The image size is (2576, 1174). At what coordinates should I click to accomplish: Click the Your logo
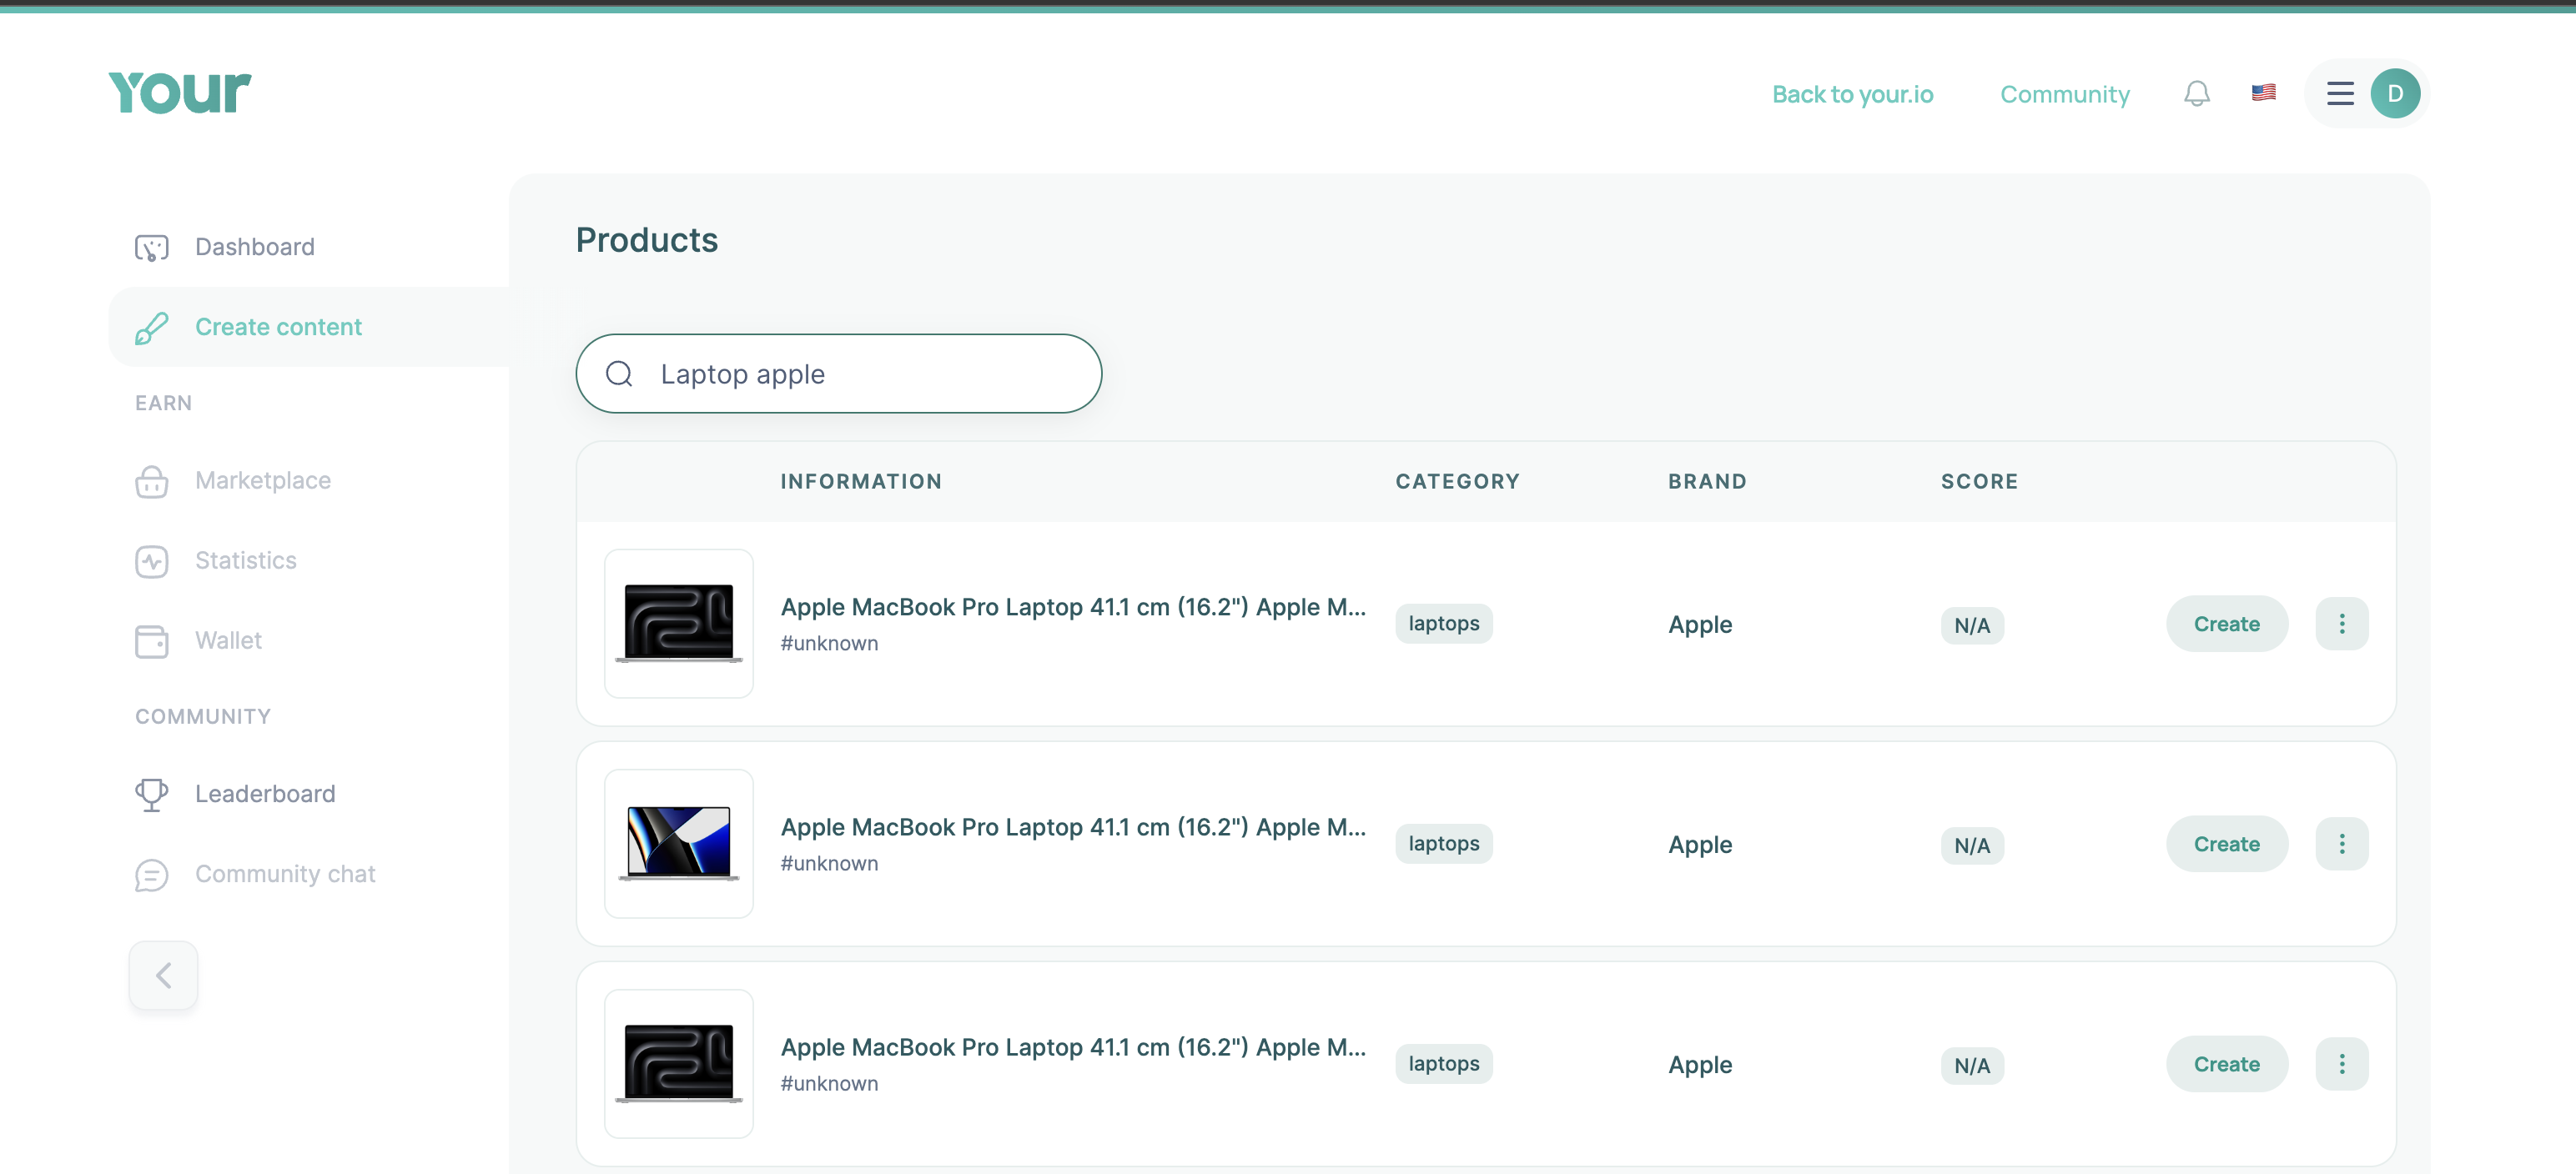[180, 92]
